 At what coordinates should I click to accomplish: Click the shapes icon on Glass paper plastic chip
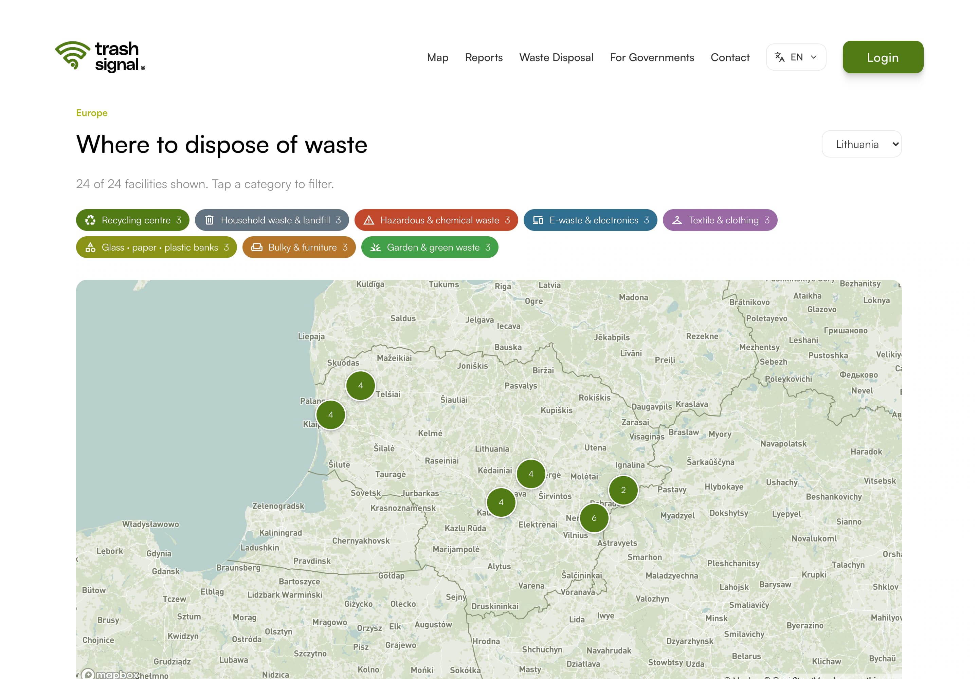click(90, 247)
